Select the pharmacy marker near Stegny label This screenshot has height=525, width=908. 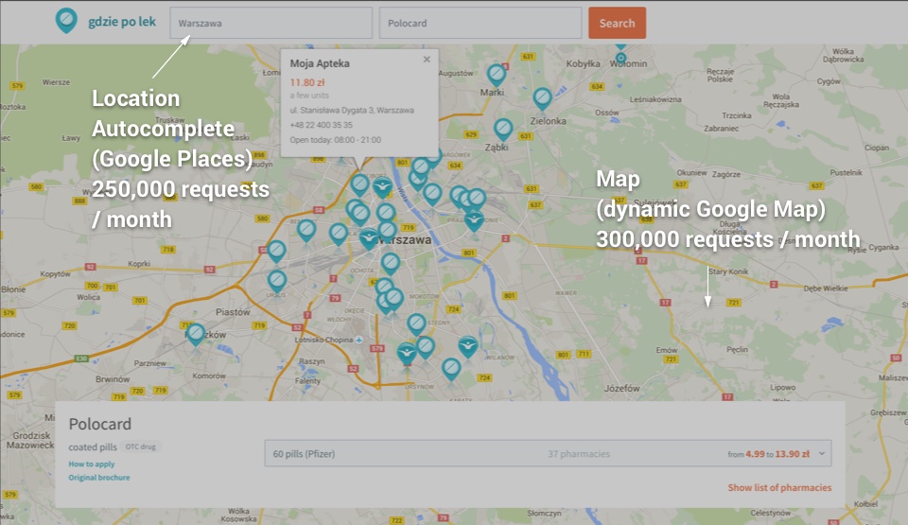click(416, 324)
